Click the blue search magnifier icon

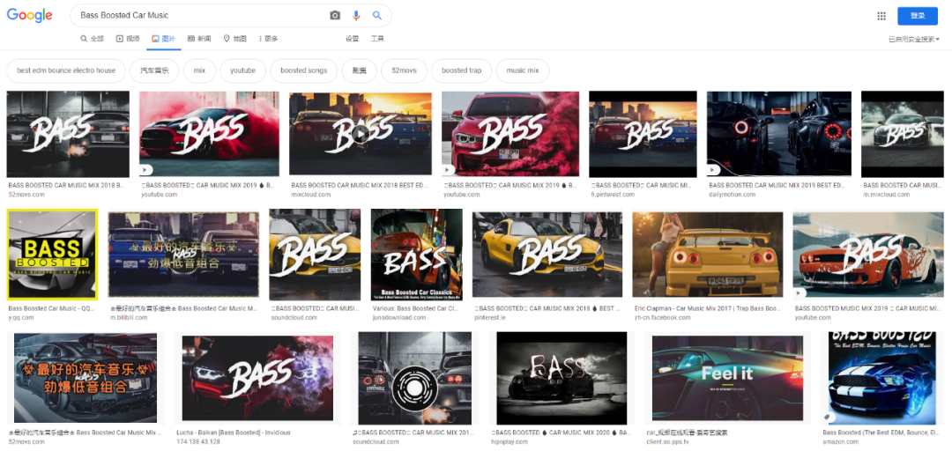pyautogui.click(x=377, y=15)
